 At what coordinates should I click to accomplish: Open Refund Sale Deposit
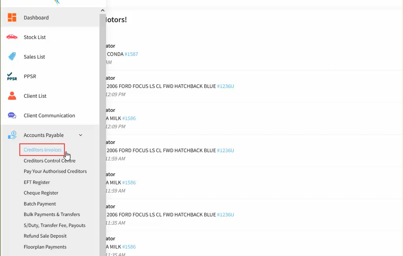[45, 236]
